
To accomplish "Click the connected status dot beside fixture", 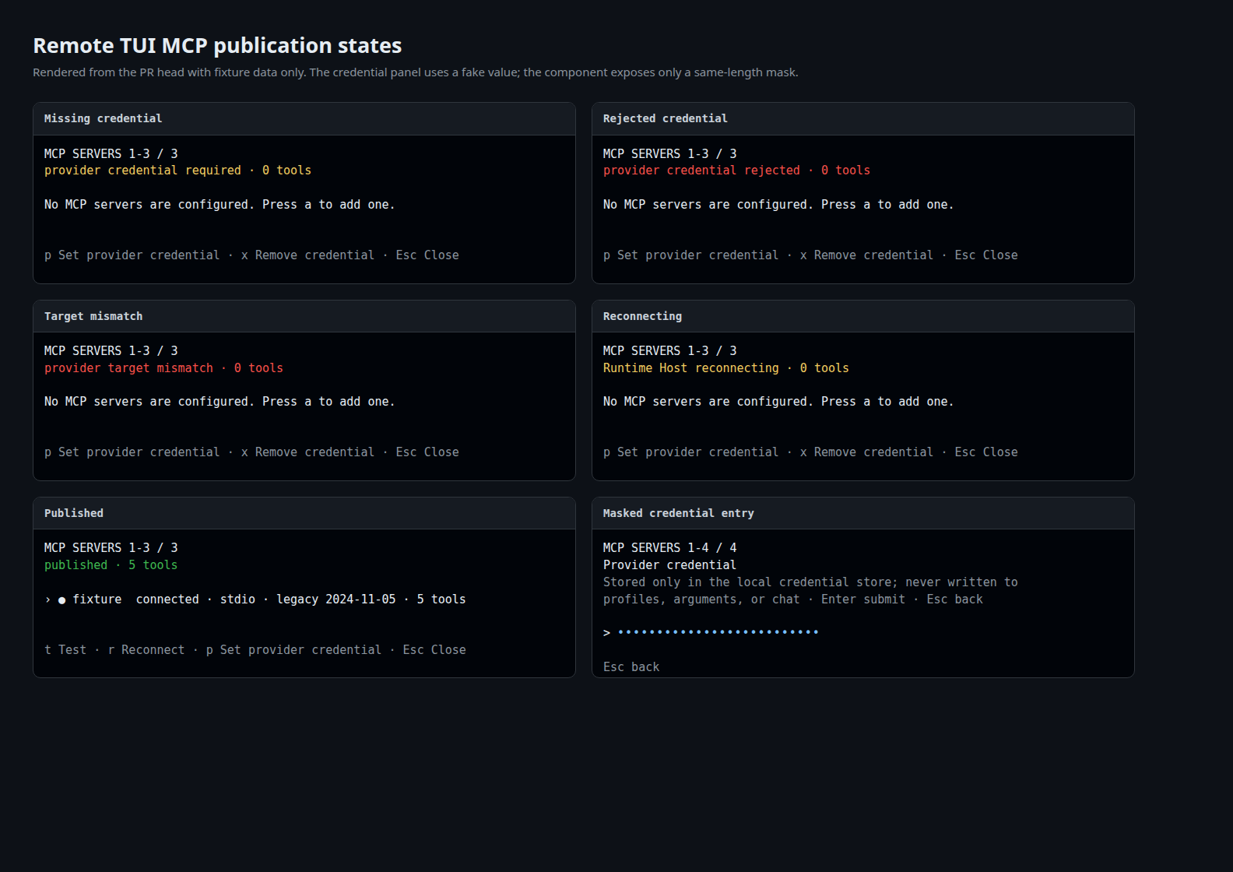I will [x=61, y=600].
